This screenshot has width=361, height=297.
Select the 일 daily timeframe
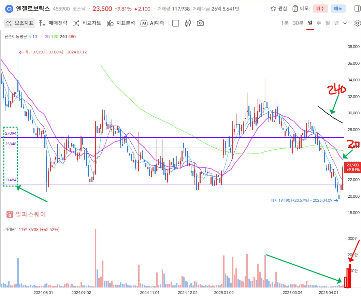click(x=310, y=23)
